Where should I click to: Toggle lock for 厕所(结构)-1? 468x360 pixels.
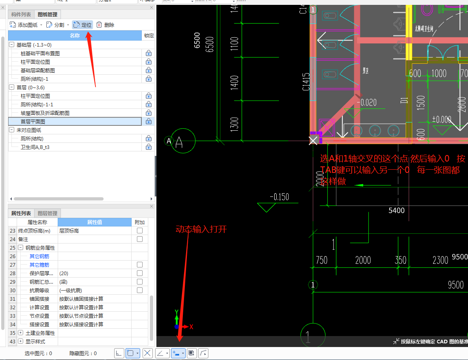pyautogui.click(x=148, y=79)
